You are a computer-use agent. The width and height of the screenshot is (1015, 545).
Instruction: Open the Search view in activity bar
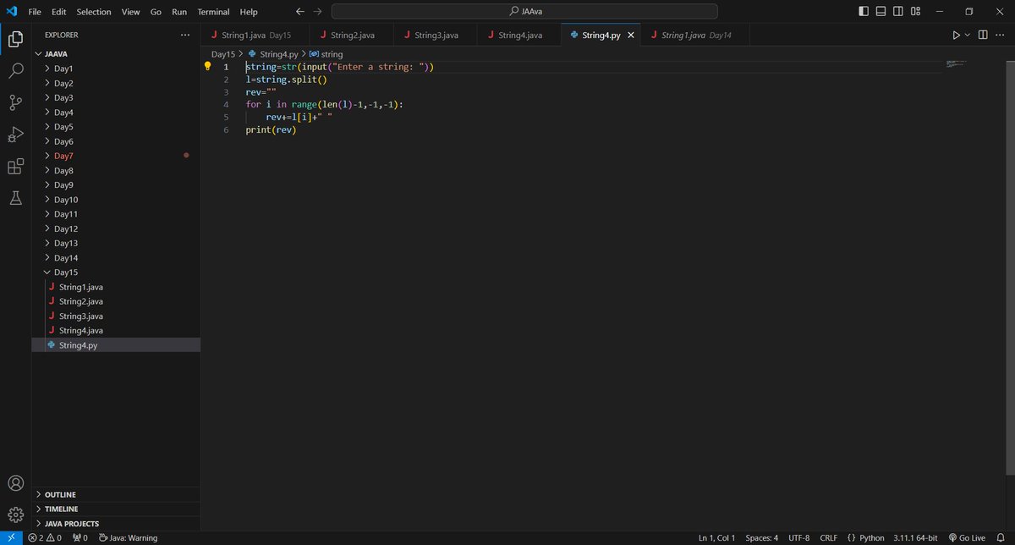pos(15,71)
